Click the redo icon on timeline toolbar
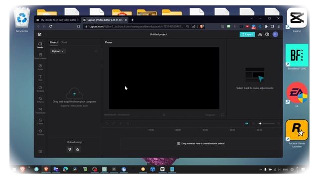Image resolution: width=319 pixels, height=179 pixels. 114,123
